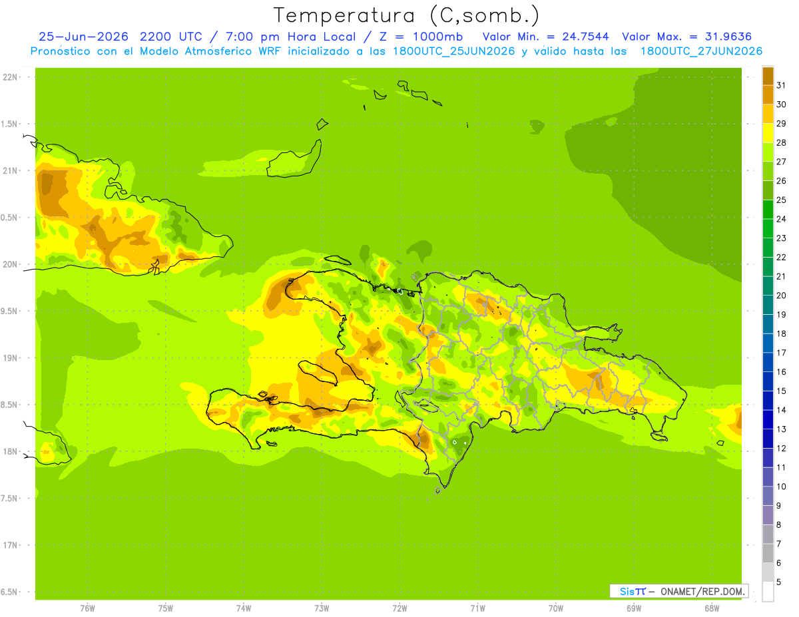This screenshot has height=617, width=799.
Task: Click the colorbar swatch between 27 and 28
Action: (768, 152)
